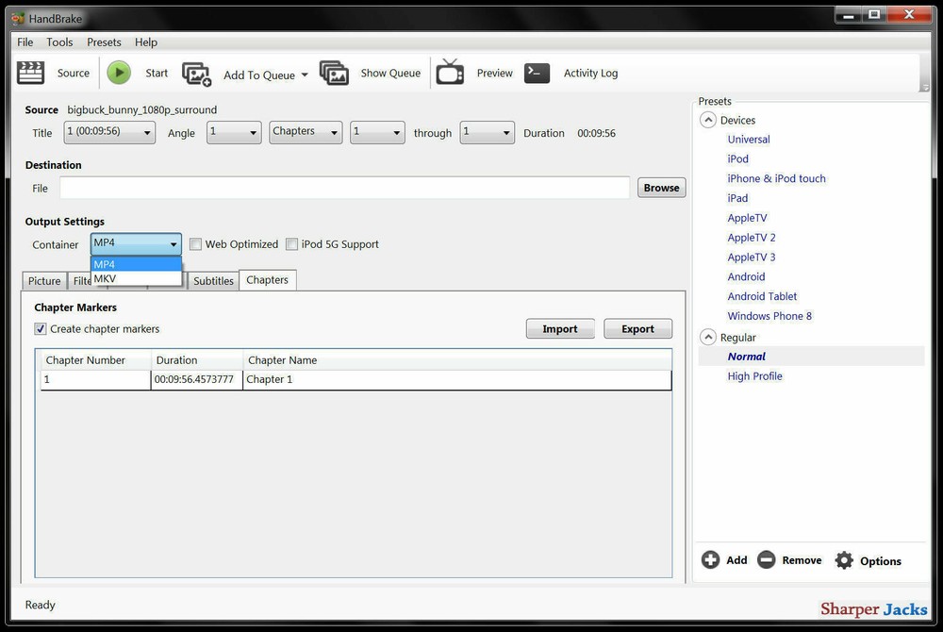Remove the selected preset
943x632 pixels.
click(x=789, y=559)
